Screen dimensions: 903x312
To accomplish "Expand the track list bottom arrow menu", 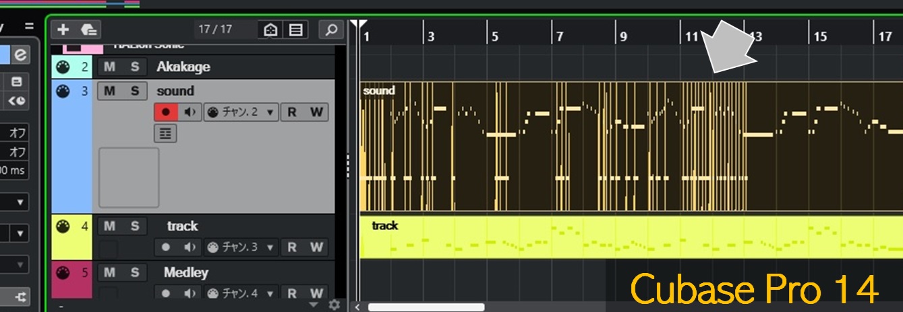I will [x=312, y=305].
